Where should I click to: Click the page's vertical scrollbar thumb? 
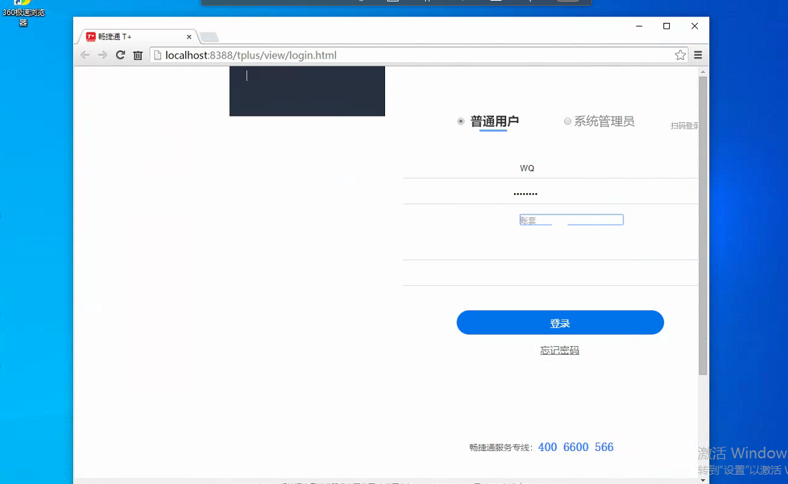pos(703,225)
